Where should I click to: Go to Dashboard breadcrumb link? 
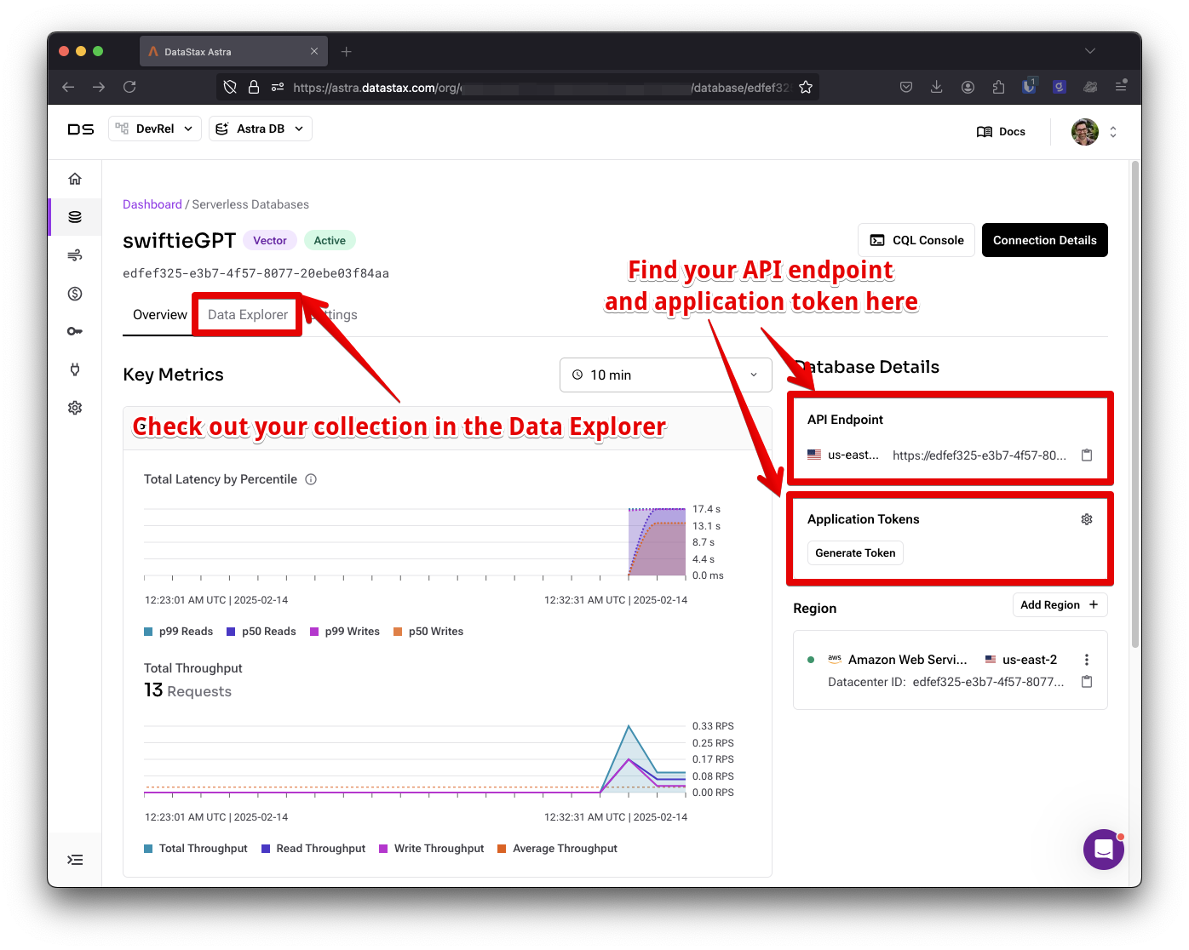[152, 204]
